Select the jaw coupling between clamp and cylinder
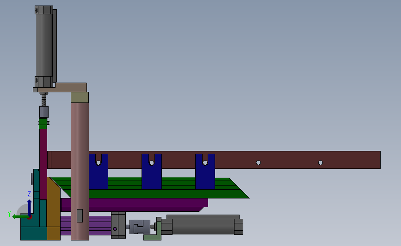Image resolution: width=401 pixels, height=246 pixels. (x=140, y=227)
